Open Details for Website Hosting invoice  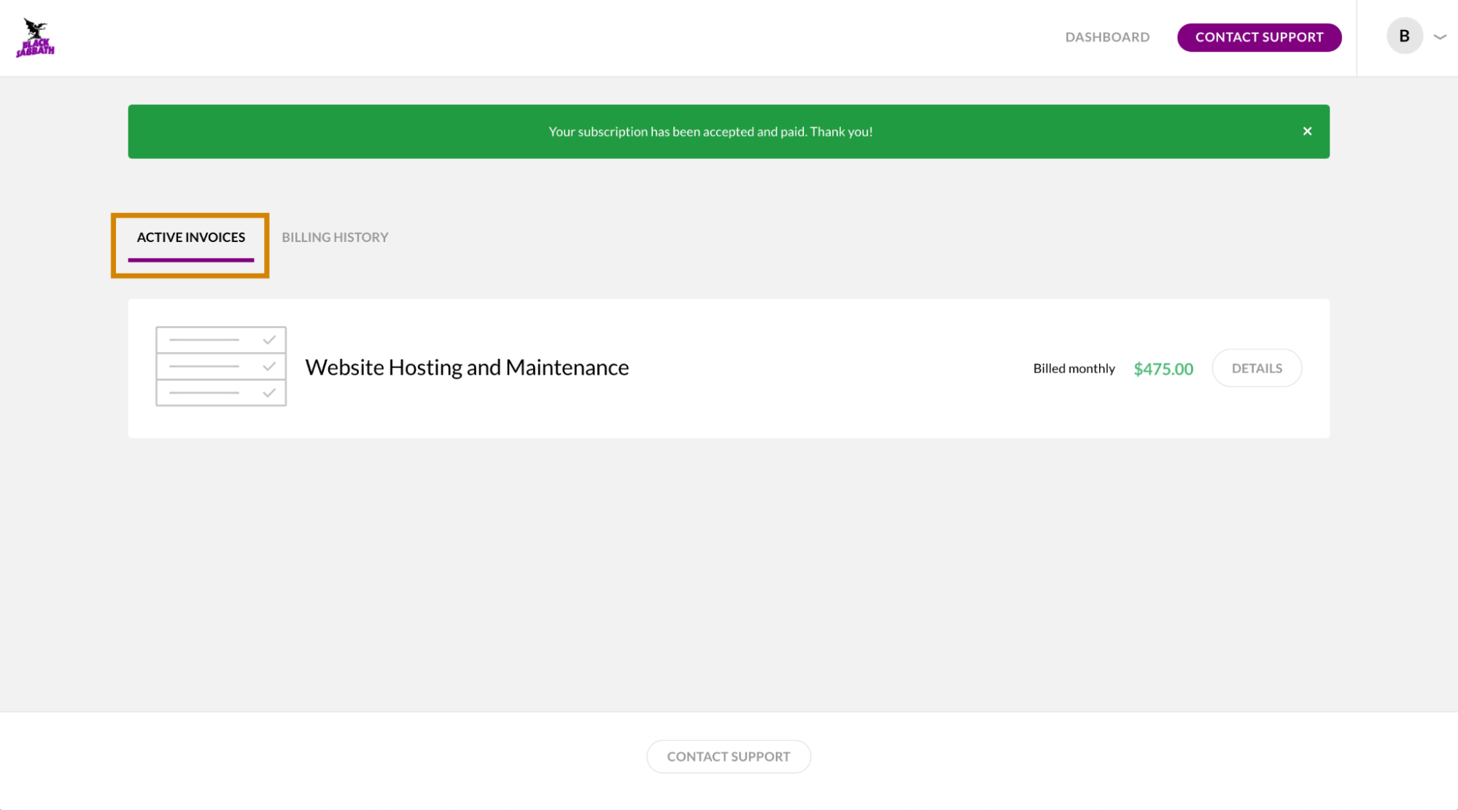[x=1256, y=368]
